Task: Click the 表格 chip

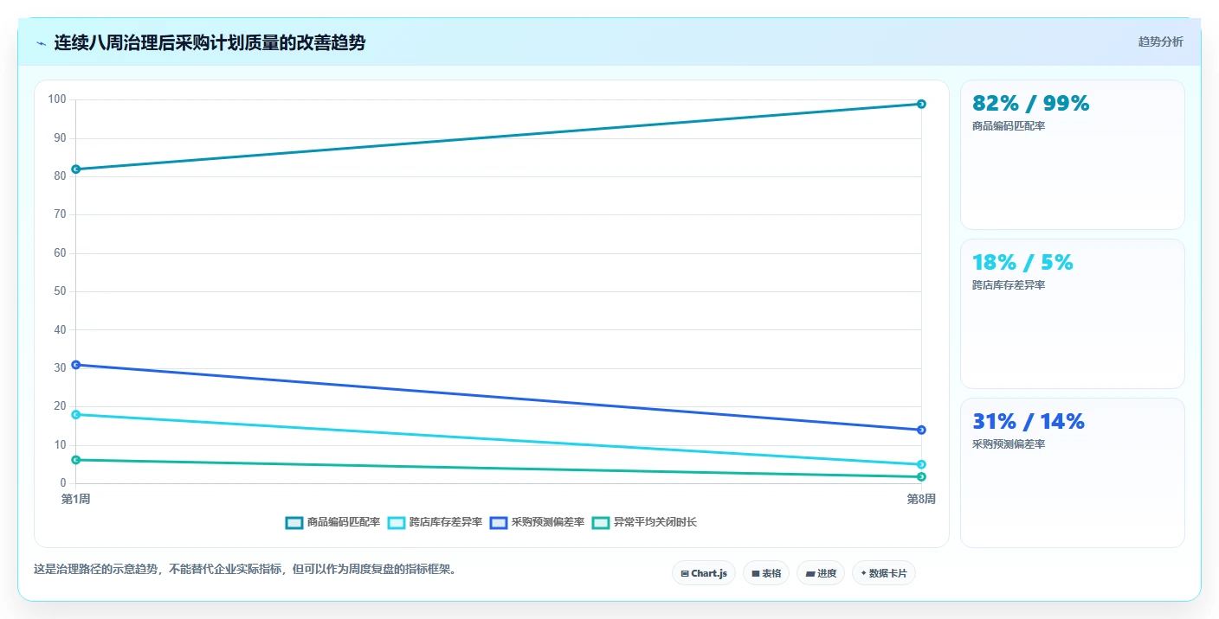Action: tap(766, 573)
